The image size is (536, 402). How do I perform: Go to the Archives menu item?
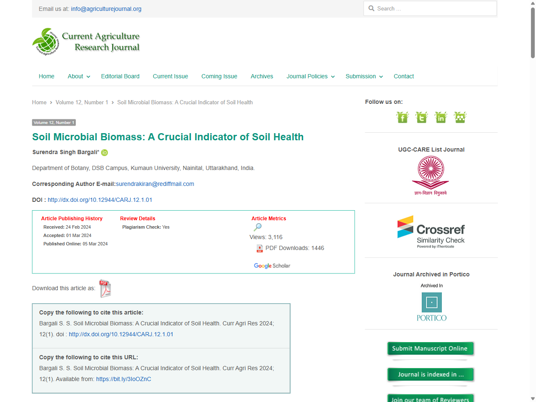[262, 76]
